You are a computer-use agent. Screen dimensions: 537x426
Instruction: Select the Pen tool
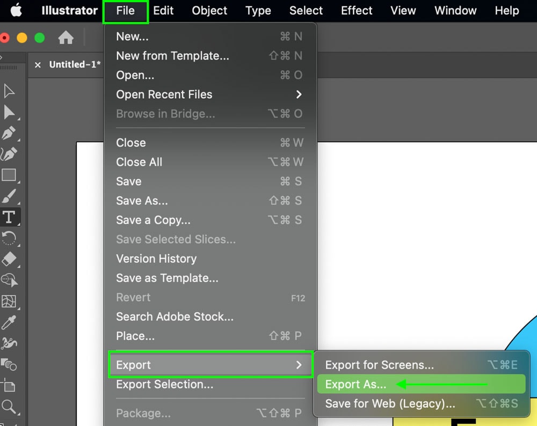(8, 133)
